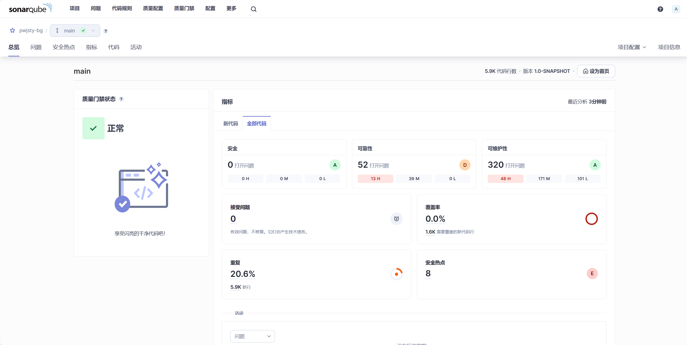Favorite project with the star icon

[x=12, y=30]
